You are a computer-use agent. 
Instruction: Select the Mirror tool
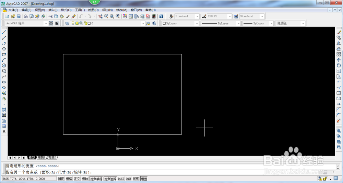[x=339, y=43]
